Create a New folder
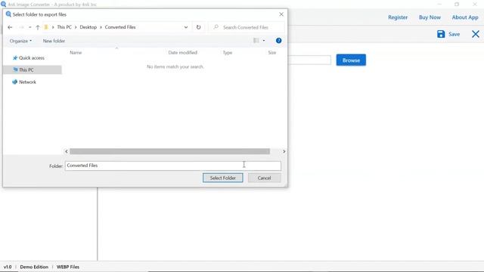Screen dimensions: 484x272 pyautogui.click(x=54, y=41)
